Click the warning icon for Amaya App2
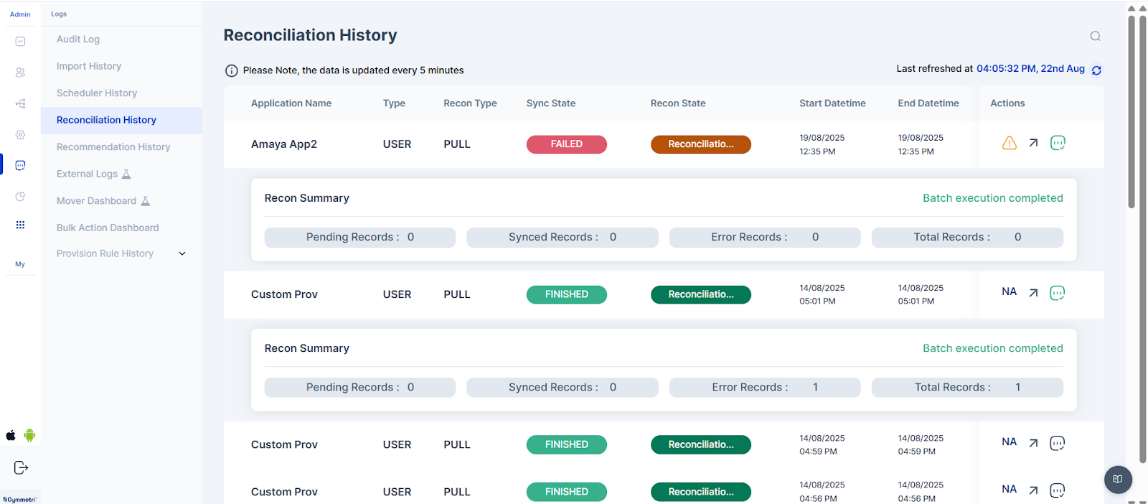 [x=1010, y=143]
